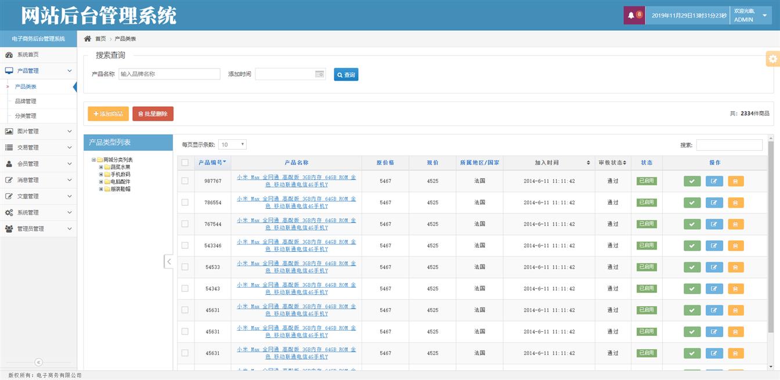780x380 pixels.
Task: Click orange delete icon for product 54343
Action: pyautogui.click(x=735, y=288)
